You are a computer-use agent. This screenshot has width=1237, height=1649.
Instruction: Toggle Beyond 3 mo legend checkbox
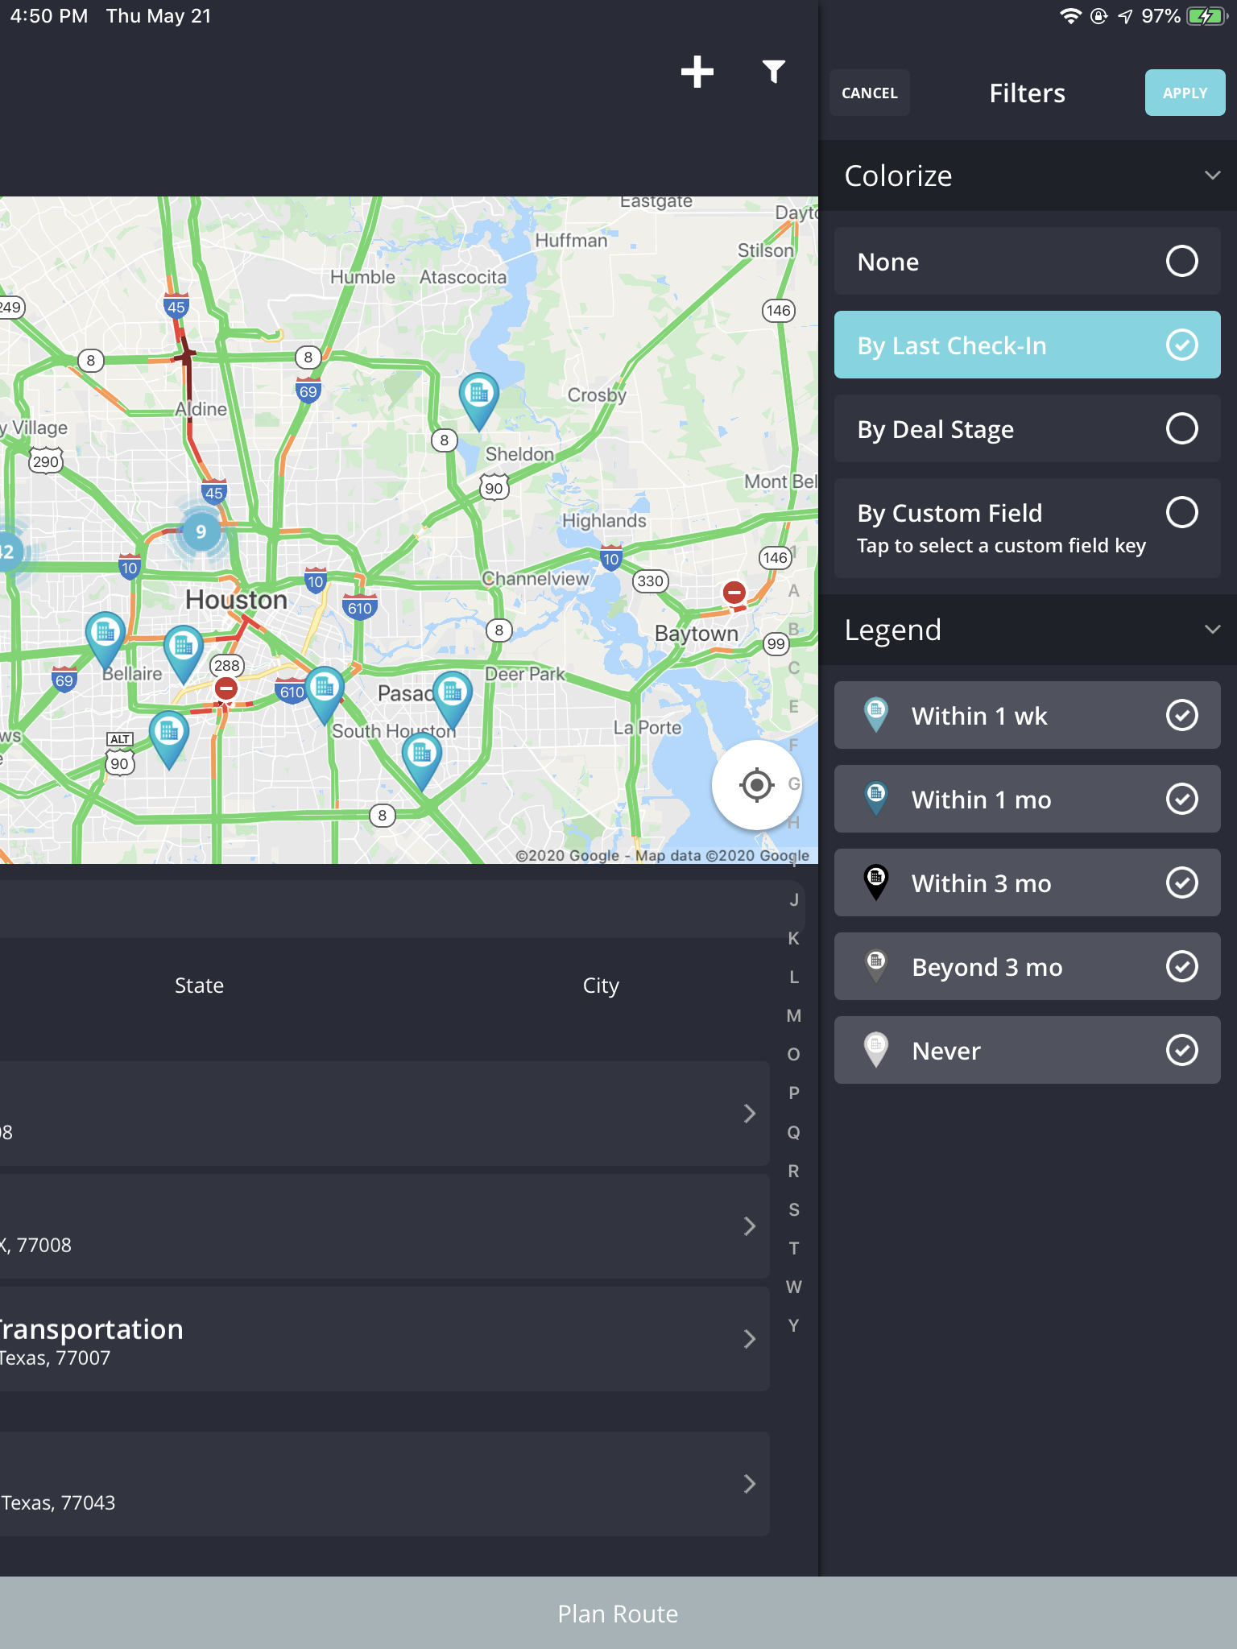[1181, 966]
